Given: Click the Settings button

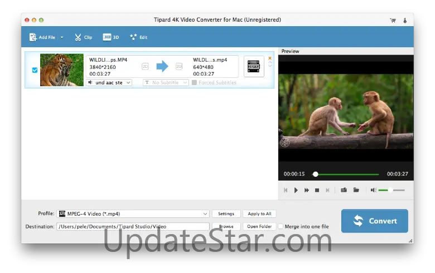Looking at the screenshot, I should tap(226, 214).
